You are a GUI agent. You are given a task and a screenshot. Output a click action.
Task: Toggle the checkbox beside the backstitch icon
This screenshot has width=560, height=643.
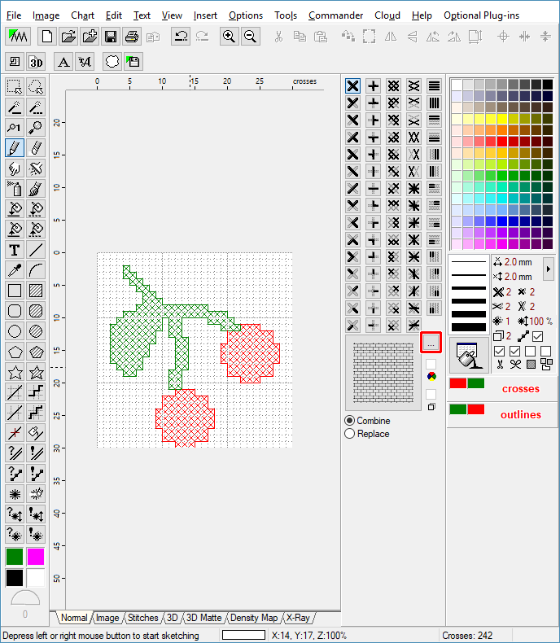pos(537,336)
